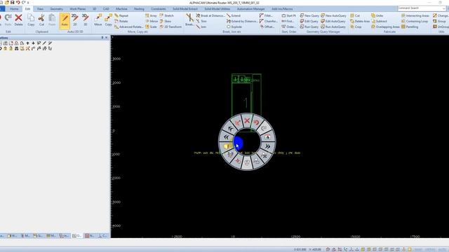
Task: Click the Redo arrow in the ribbon
Action: tap(8, 20)
